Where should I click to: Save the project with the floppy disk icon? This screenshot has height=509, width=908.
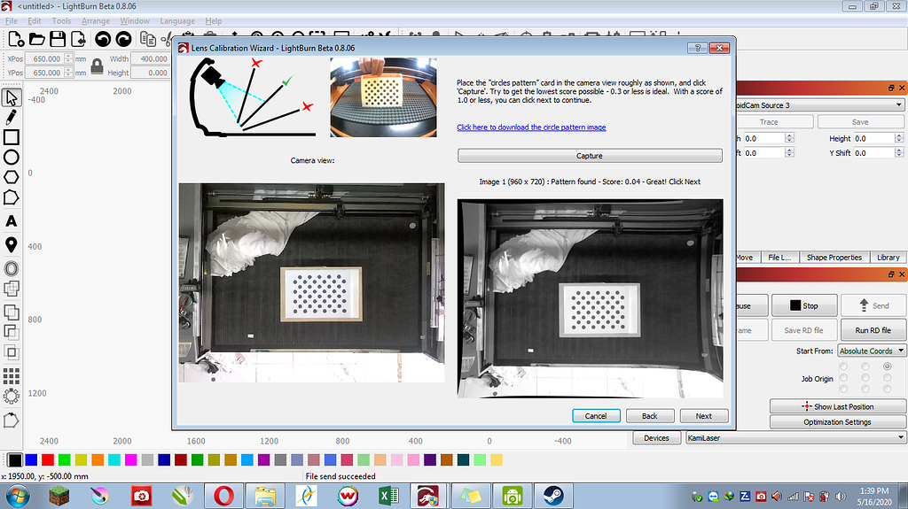coord(58,39)
